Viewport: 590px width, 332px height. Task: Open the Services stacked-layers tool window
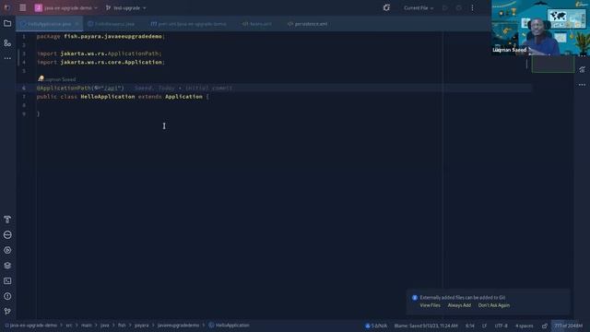[7, 266]
